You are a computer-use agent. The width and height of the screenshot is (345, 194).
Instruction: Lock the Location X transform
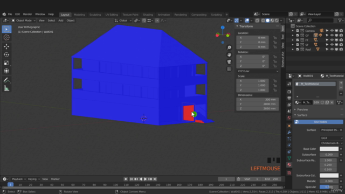[x=275, y=38]
